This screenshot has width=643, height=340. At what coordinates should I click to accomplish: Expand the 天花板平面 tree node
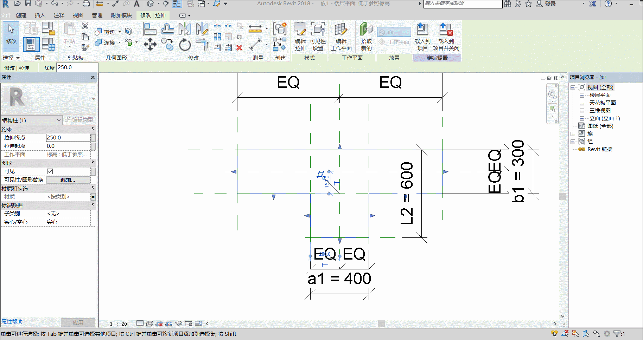point(582,103)
